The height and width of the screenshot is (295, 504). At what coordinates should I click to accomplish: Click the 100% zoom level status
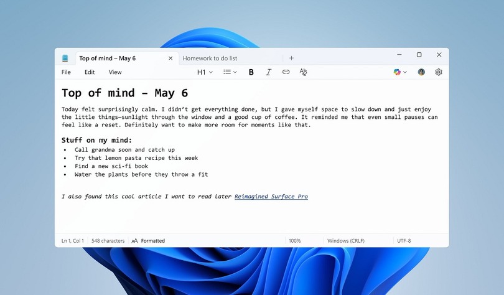[295, 241]
